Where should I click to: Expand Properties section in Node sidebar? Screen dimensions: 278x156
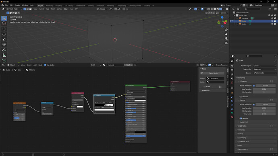pos(205,90)
